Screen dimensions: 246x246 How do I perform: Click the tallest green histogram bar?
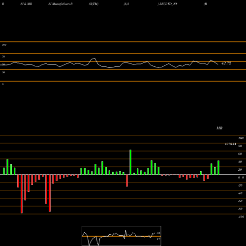coord(130,162)
